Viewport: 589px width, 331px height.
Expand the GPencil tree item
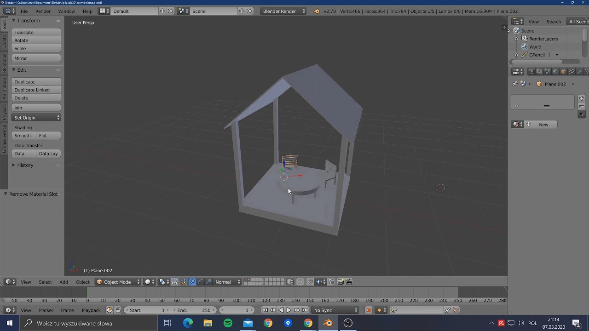[516, 55]
